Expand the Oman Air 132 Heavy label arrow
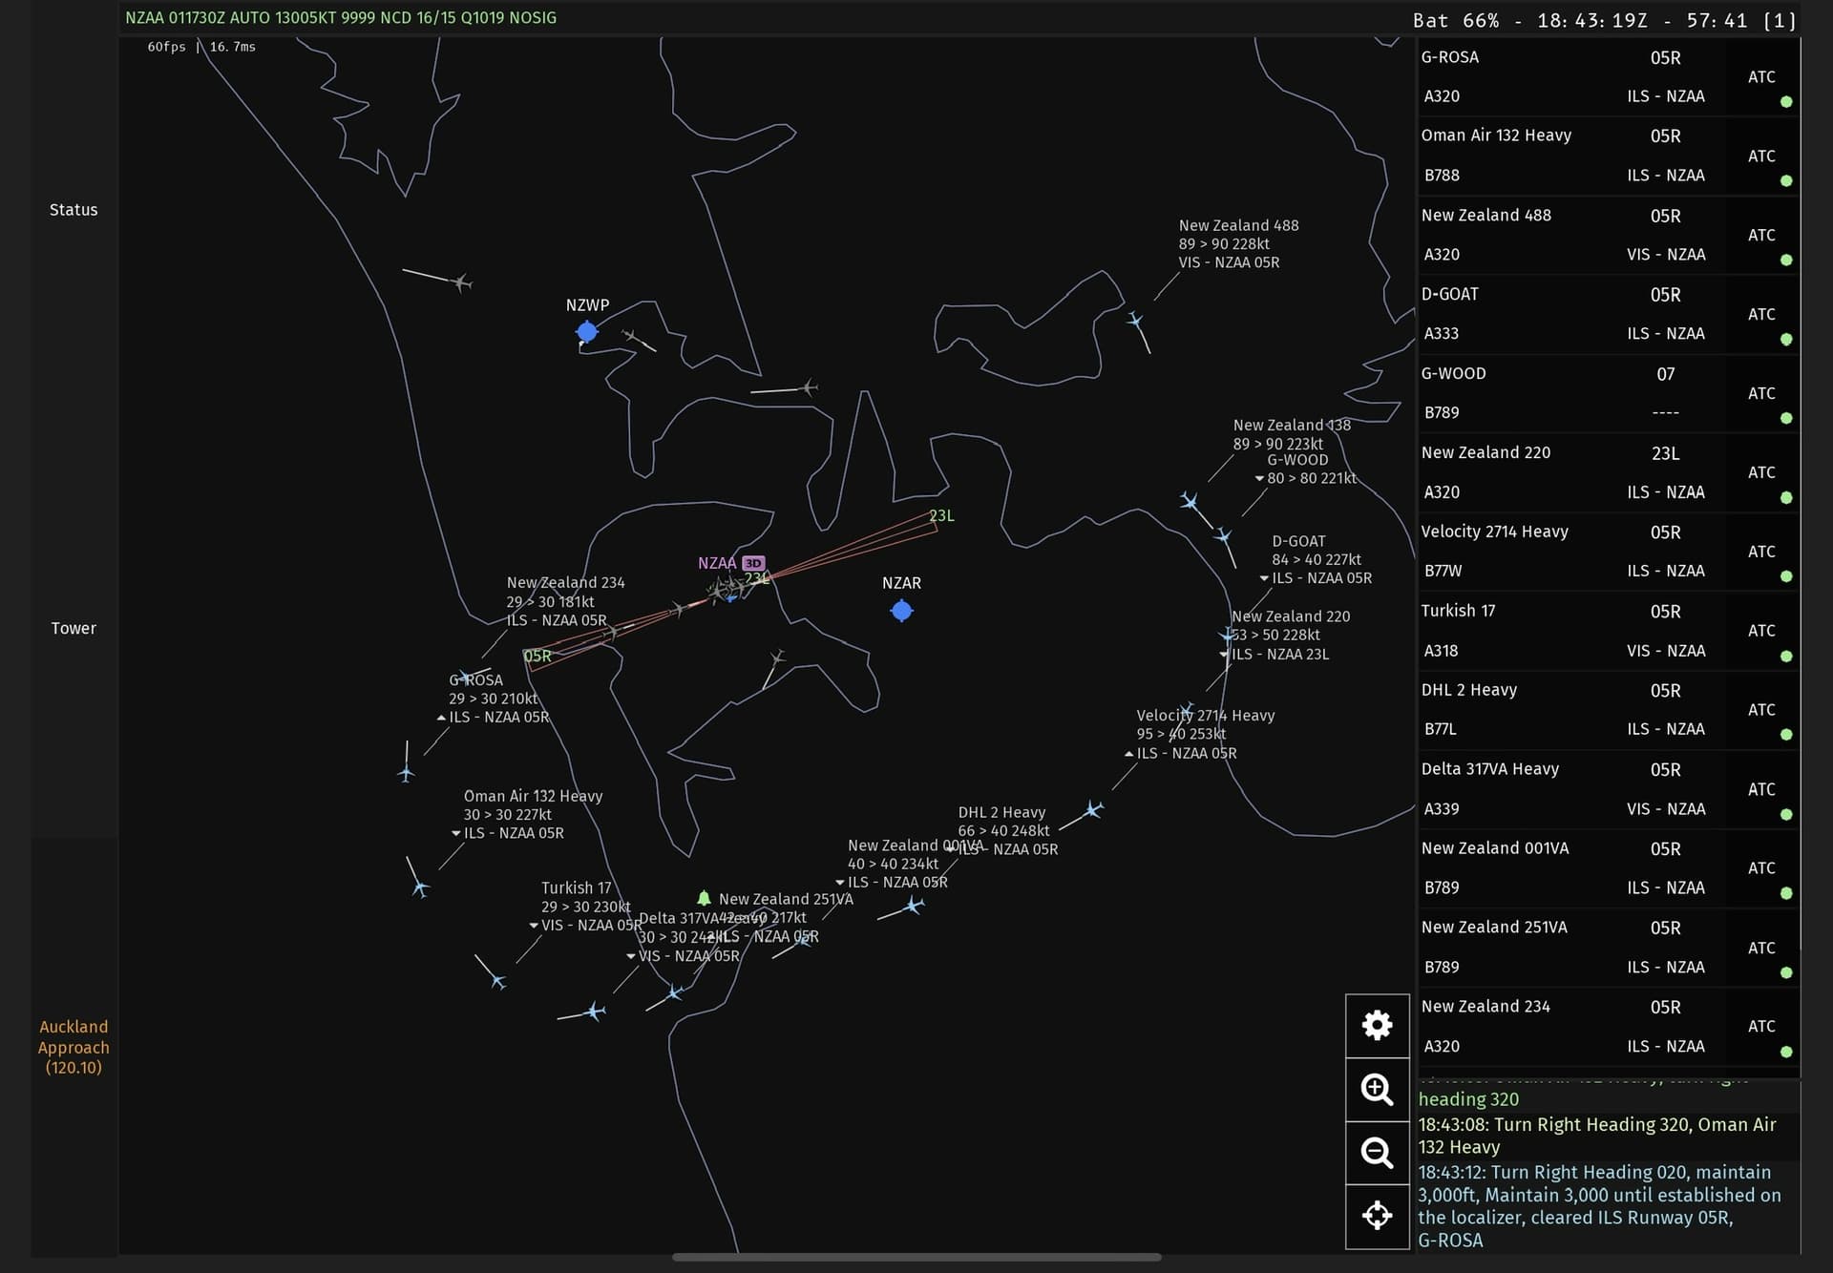Screen dimensions: 1833x1273 coord(456,834)
